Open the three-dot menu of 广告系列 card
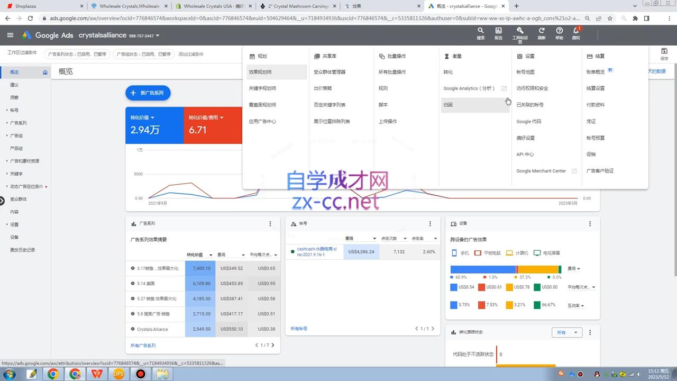 (x=270, y=224)
